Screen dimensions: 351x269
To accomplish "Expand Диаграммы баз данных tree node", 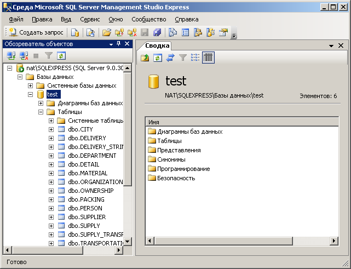I will click(41, 103).
